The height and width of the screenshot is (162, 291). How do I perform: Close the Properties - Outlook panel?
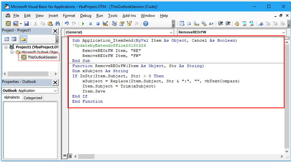click(55, 82)
